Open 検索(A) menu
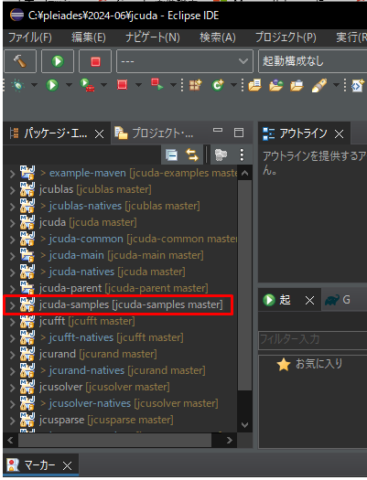The image size is (367, 480). 218,37
